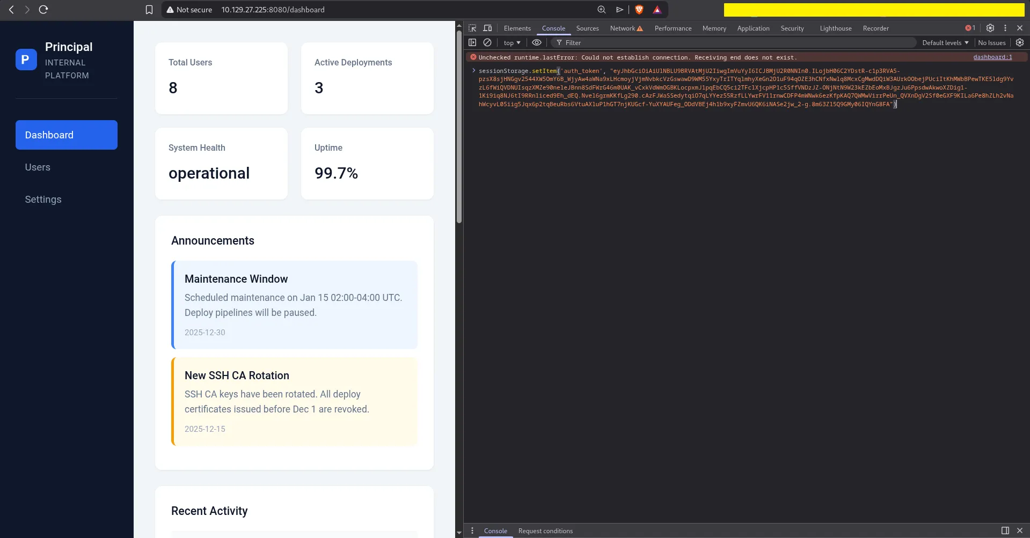This screenshot has width=1030, height=538.
Task: Click the console Filter input field
Action: point(735,42)
